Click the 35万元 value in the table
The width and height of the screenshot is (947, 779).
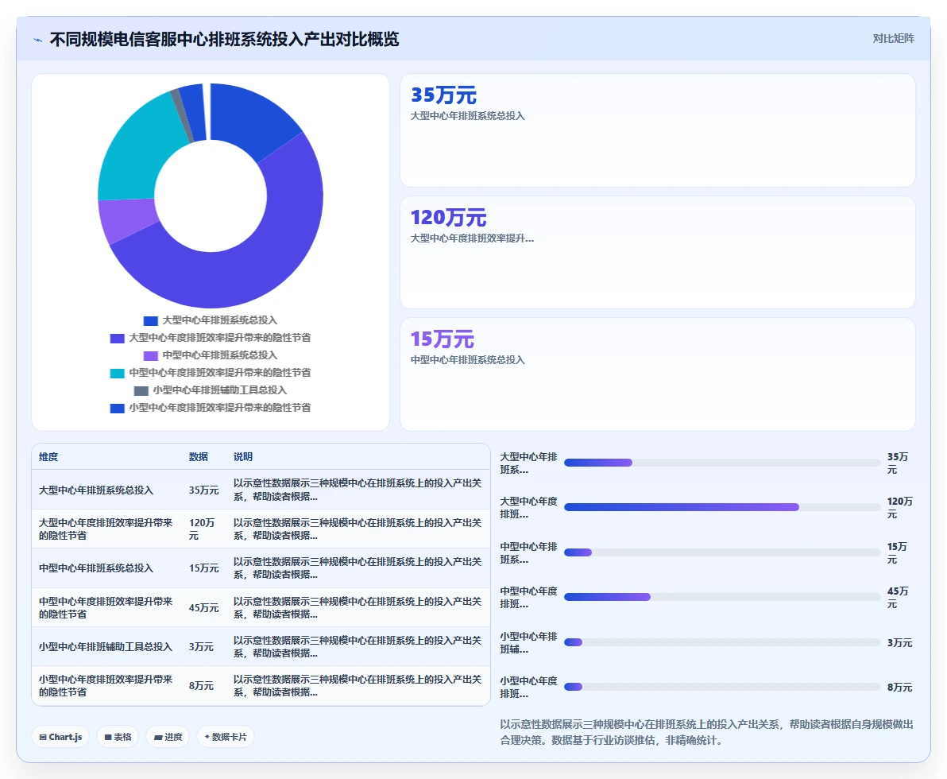(203, 490)
